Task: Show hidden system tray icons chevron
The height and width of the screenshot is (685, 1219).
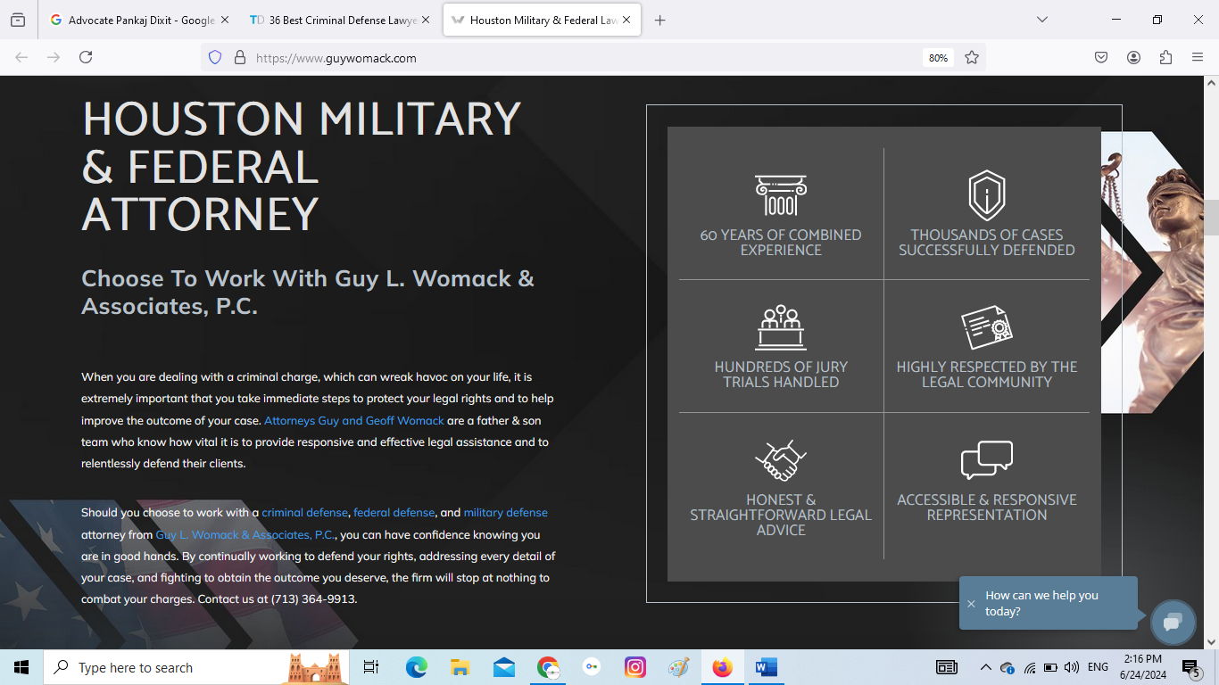Action: pyautogui.click(x=985, y=667)
